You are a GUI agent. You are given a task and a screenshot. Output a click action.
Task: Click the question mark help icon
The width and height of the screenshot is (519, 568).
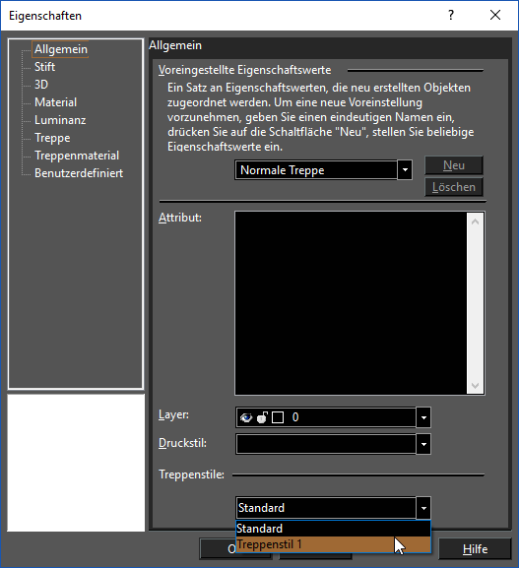coord(451,15)
